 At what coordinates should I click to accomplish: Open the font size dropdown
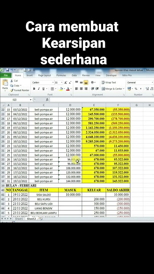coord(62,83)
